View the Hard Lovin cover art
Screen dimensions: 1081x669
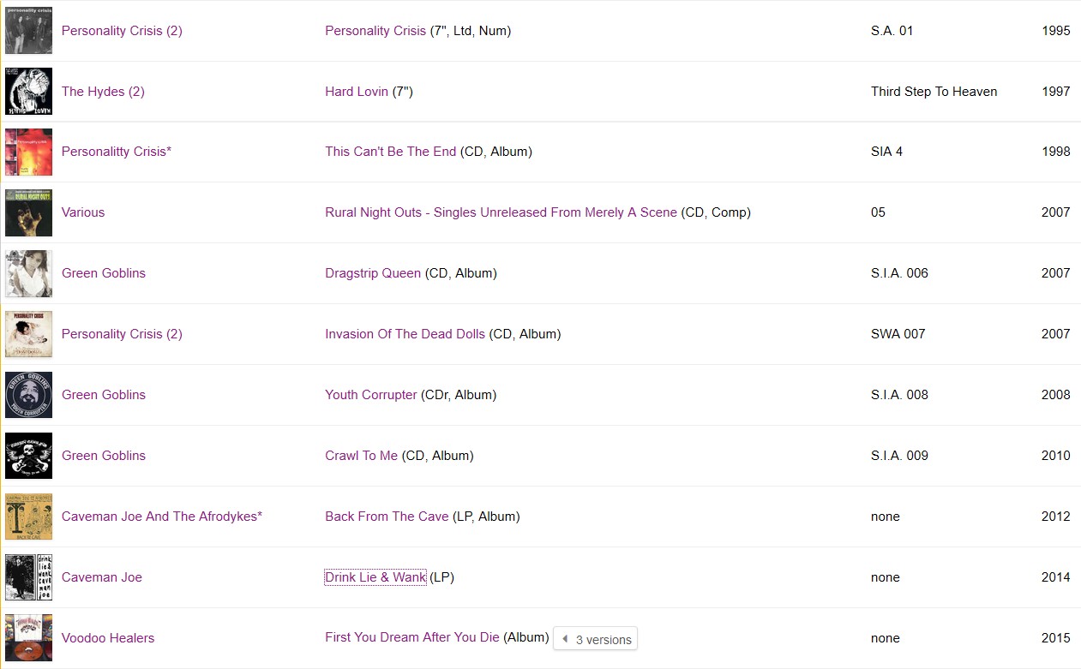click(x=28, y=91)
